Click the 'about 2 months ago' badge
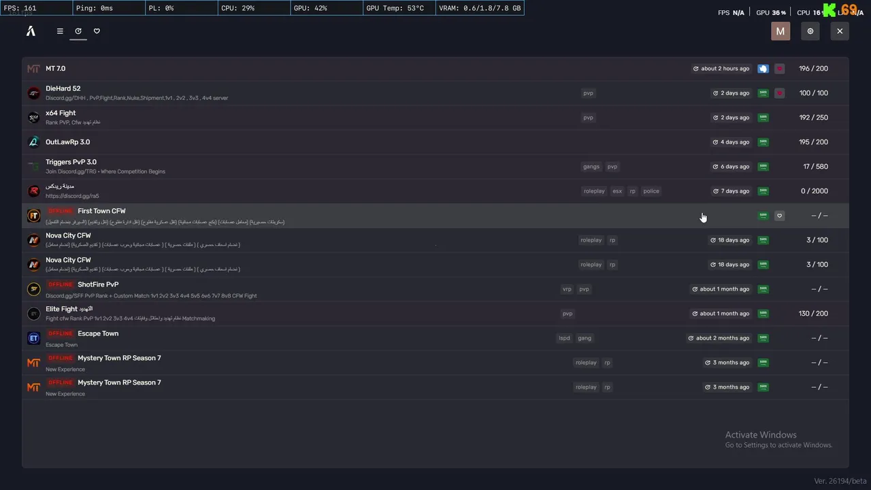 pyautogui.click(x=719, y=338)
